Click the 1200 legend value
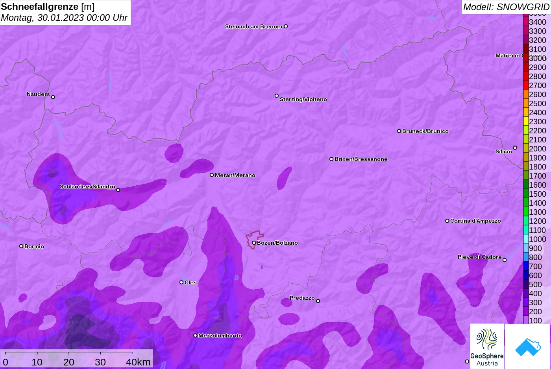 (x=538, y=221)
